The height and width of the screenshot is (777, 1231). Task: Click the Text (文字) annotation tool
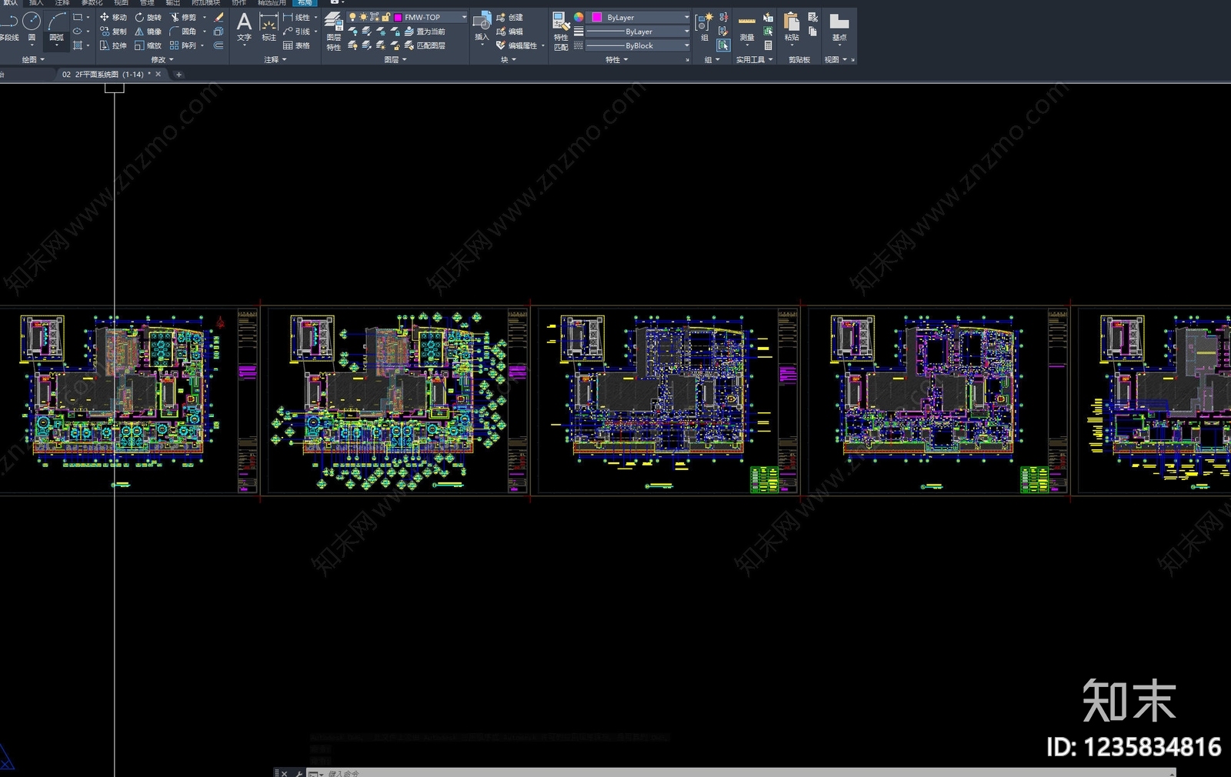click(244, 27)
